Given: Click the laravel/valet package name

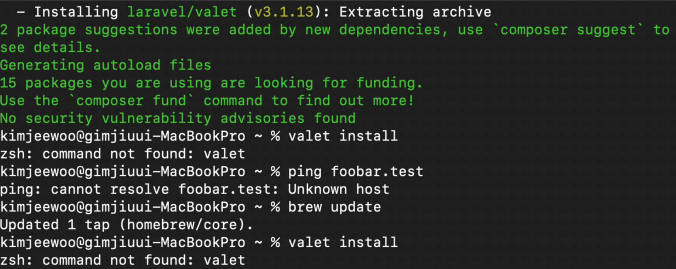Looking at the screenshot, I should coord(182,12).
